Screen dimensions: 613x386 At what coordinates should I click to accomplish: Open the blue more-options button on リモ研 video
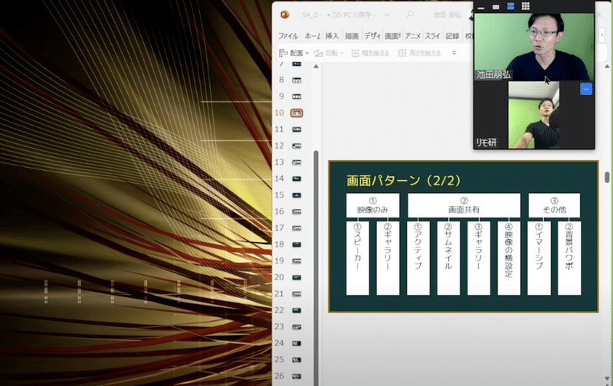click(585, 89)
